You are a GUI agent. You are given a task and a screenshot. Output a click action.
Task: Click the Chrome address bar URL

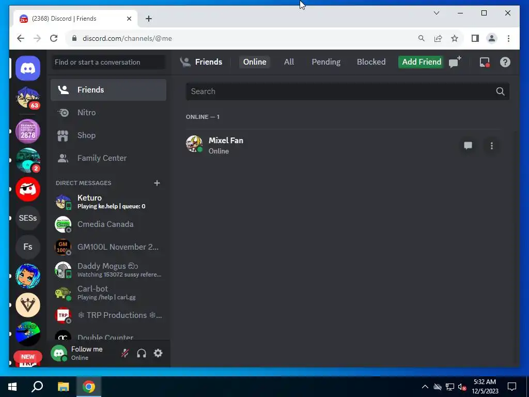[x=127, y=38]
